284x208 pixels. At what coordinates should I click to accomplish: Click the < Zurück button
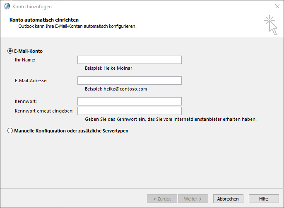coord(162,199)
